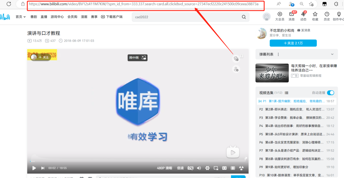Screen dimensions: 344x178
Task: Select P1 第1课-提升幽默 episode
Action: pyautogui.click(x=297, y=101)
